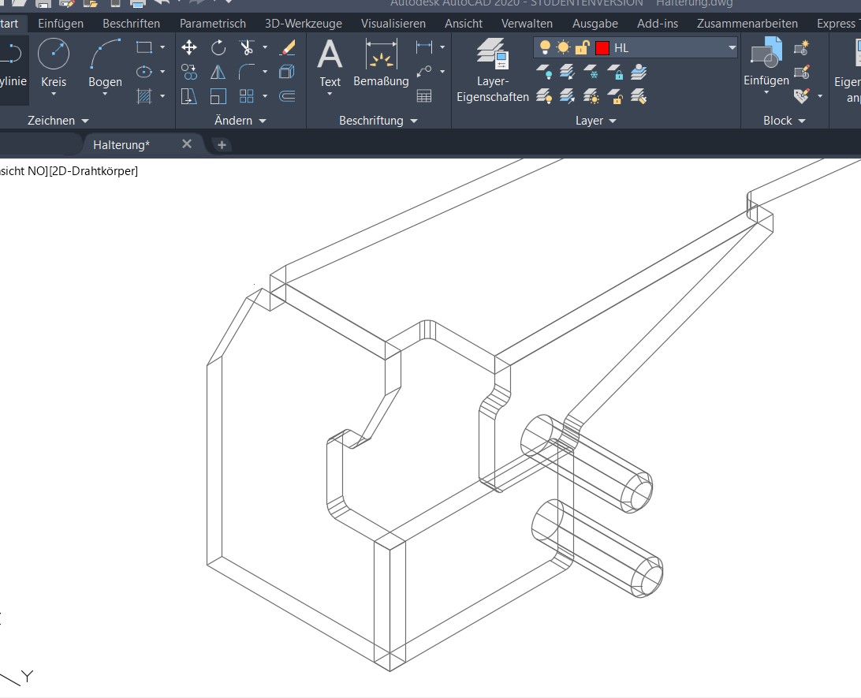The height and width of the screenshot is (698, 861).
Task: Click the Text button
Action: pyautogui.click(x=330, y=65)
